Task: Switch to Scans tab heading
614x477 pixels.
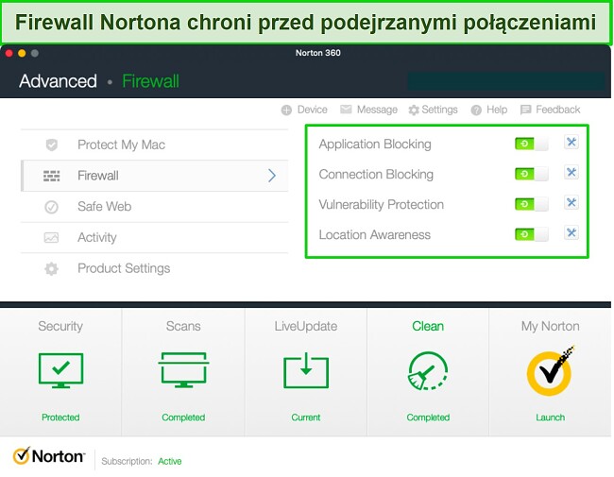Action: tap(183, 326)
